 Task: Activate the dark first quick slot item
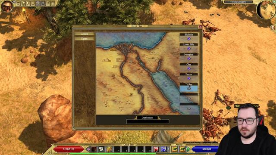tap(94, 149)
